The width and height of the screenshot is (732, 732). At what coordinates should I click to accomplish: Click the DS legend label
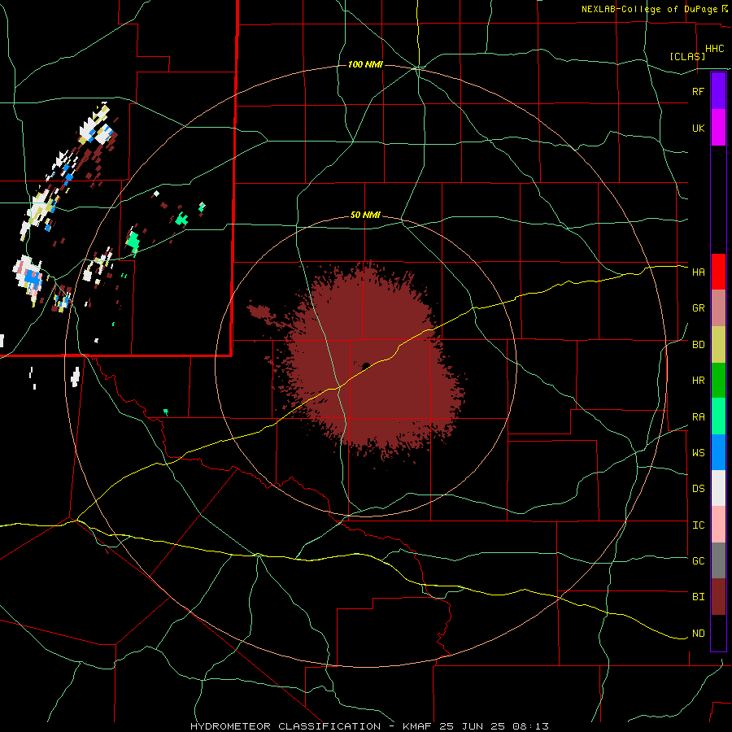pyautogui.click(x=698, y=489)
